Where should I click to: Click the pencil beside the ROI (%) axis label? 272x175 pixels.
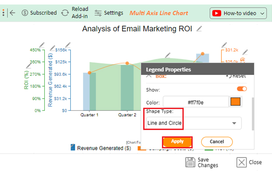click(x=29, y=66)
